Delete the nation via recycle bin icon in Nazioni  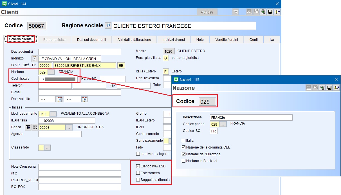click(323, 88)
